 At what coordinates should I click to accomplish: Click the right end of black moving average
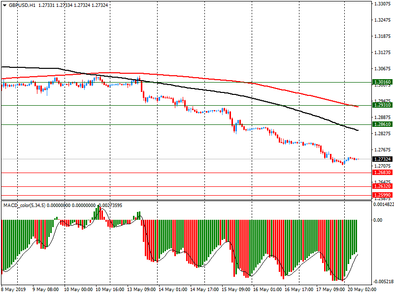coord(357,130)
